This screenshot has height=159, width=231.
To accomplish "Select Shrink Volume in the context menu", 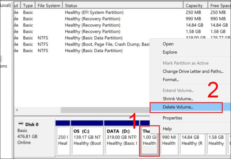I will 177,99.
